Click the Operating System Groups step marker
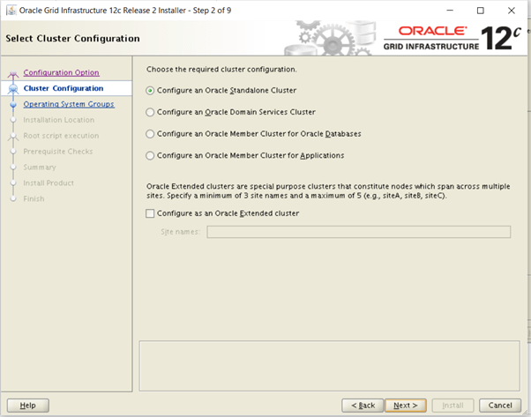 (12, 105)
